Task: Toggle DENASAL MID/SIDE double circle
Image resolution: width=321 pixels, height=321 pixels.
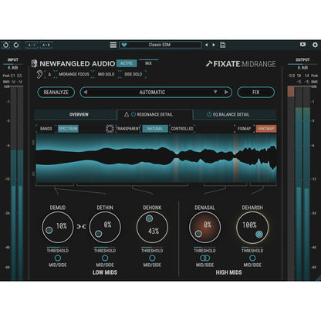Action: pos(204,258)
